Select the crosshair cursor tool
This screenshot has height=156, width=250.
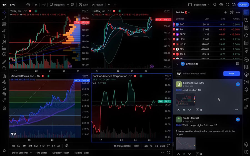pos(4,12)
